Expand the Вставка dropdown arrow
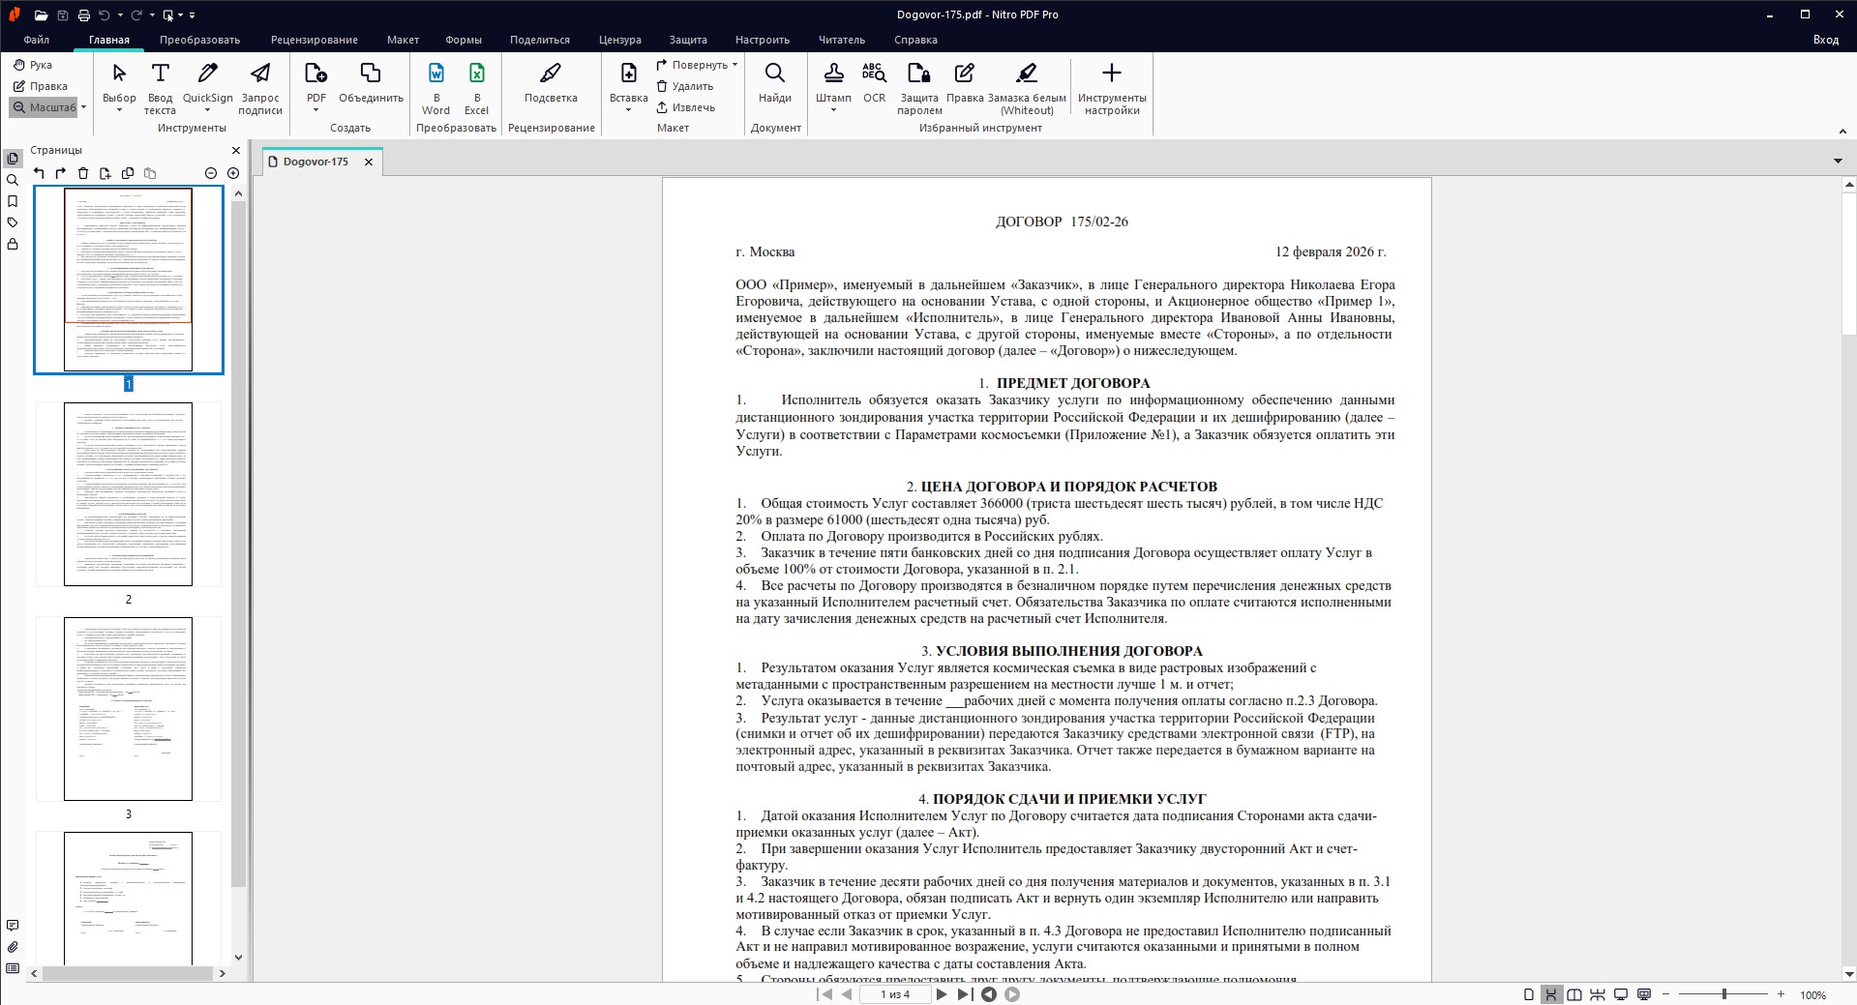1857x1005 pixels. 629,110
